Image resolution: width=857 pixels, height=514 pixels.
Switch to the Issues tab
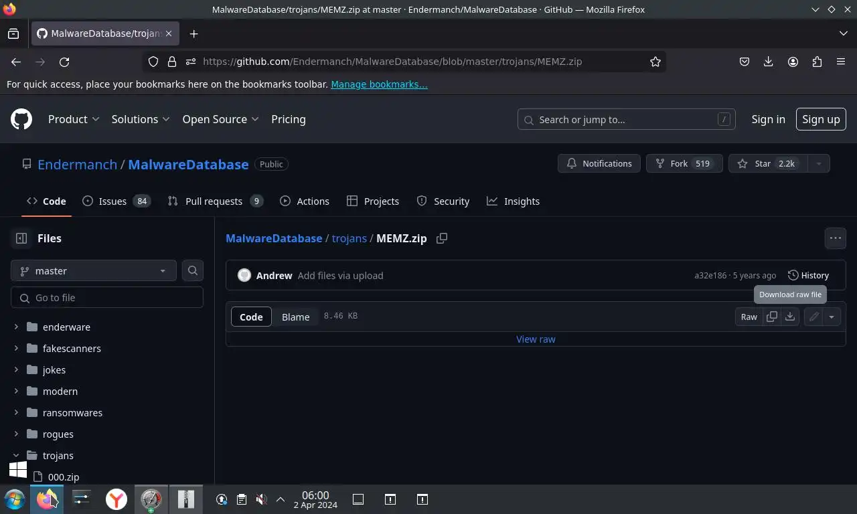116,201
